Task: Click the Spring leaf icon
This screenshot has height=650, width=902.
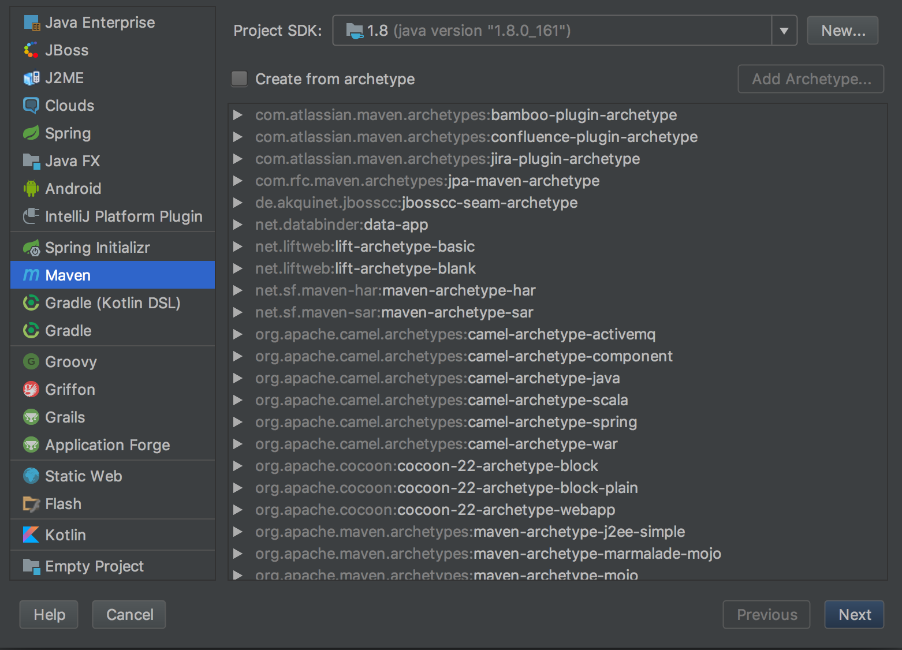Action: (x=31, y=133)
